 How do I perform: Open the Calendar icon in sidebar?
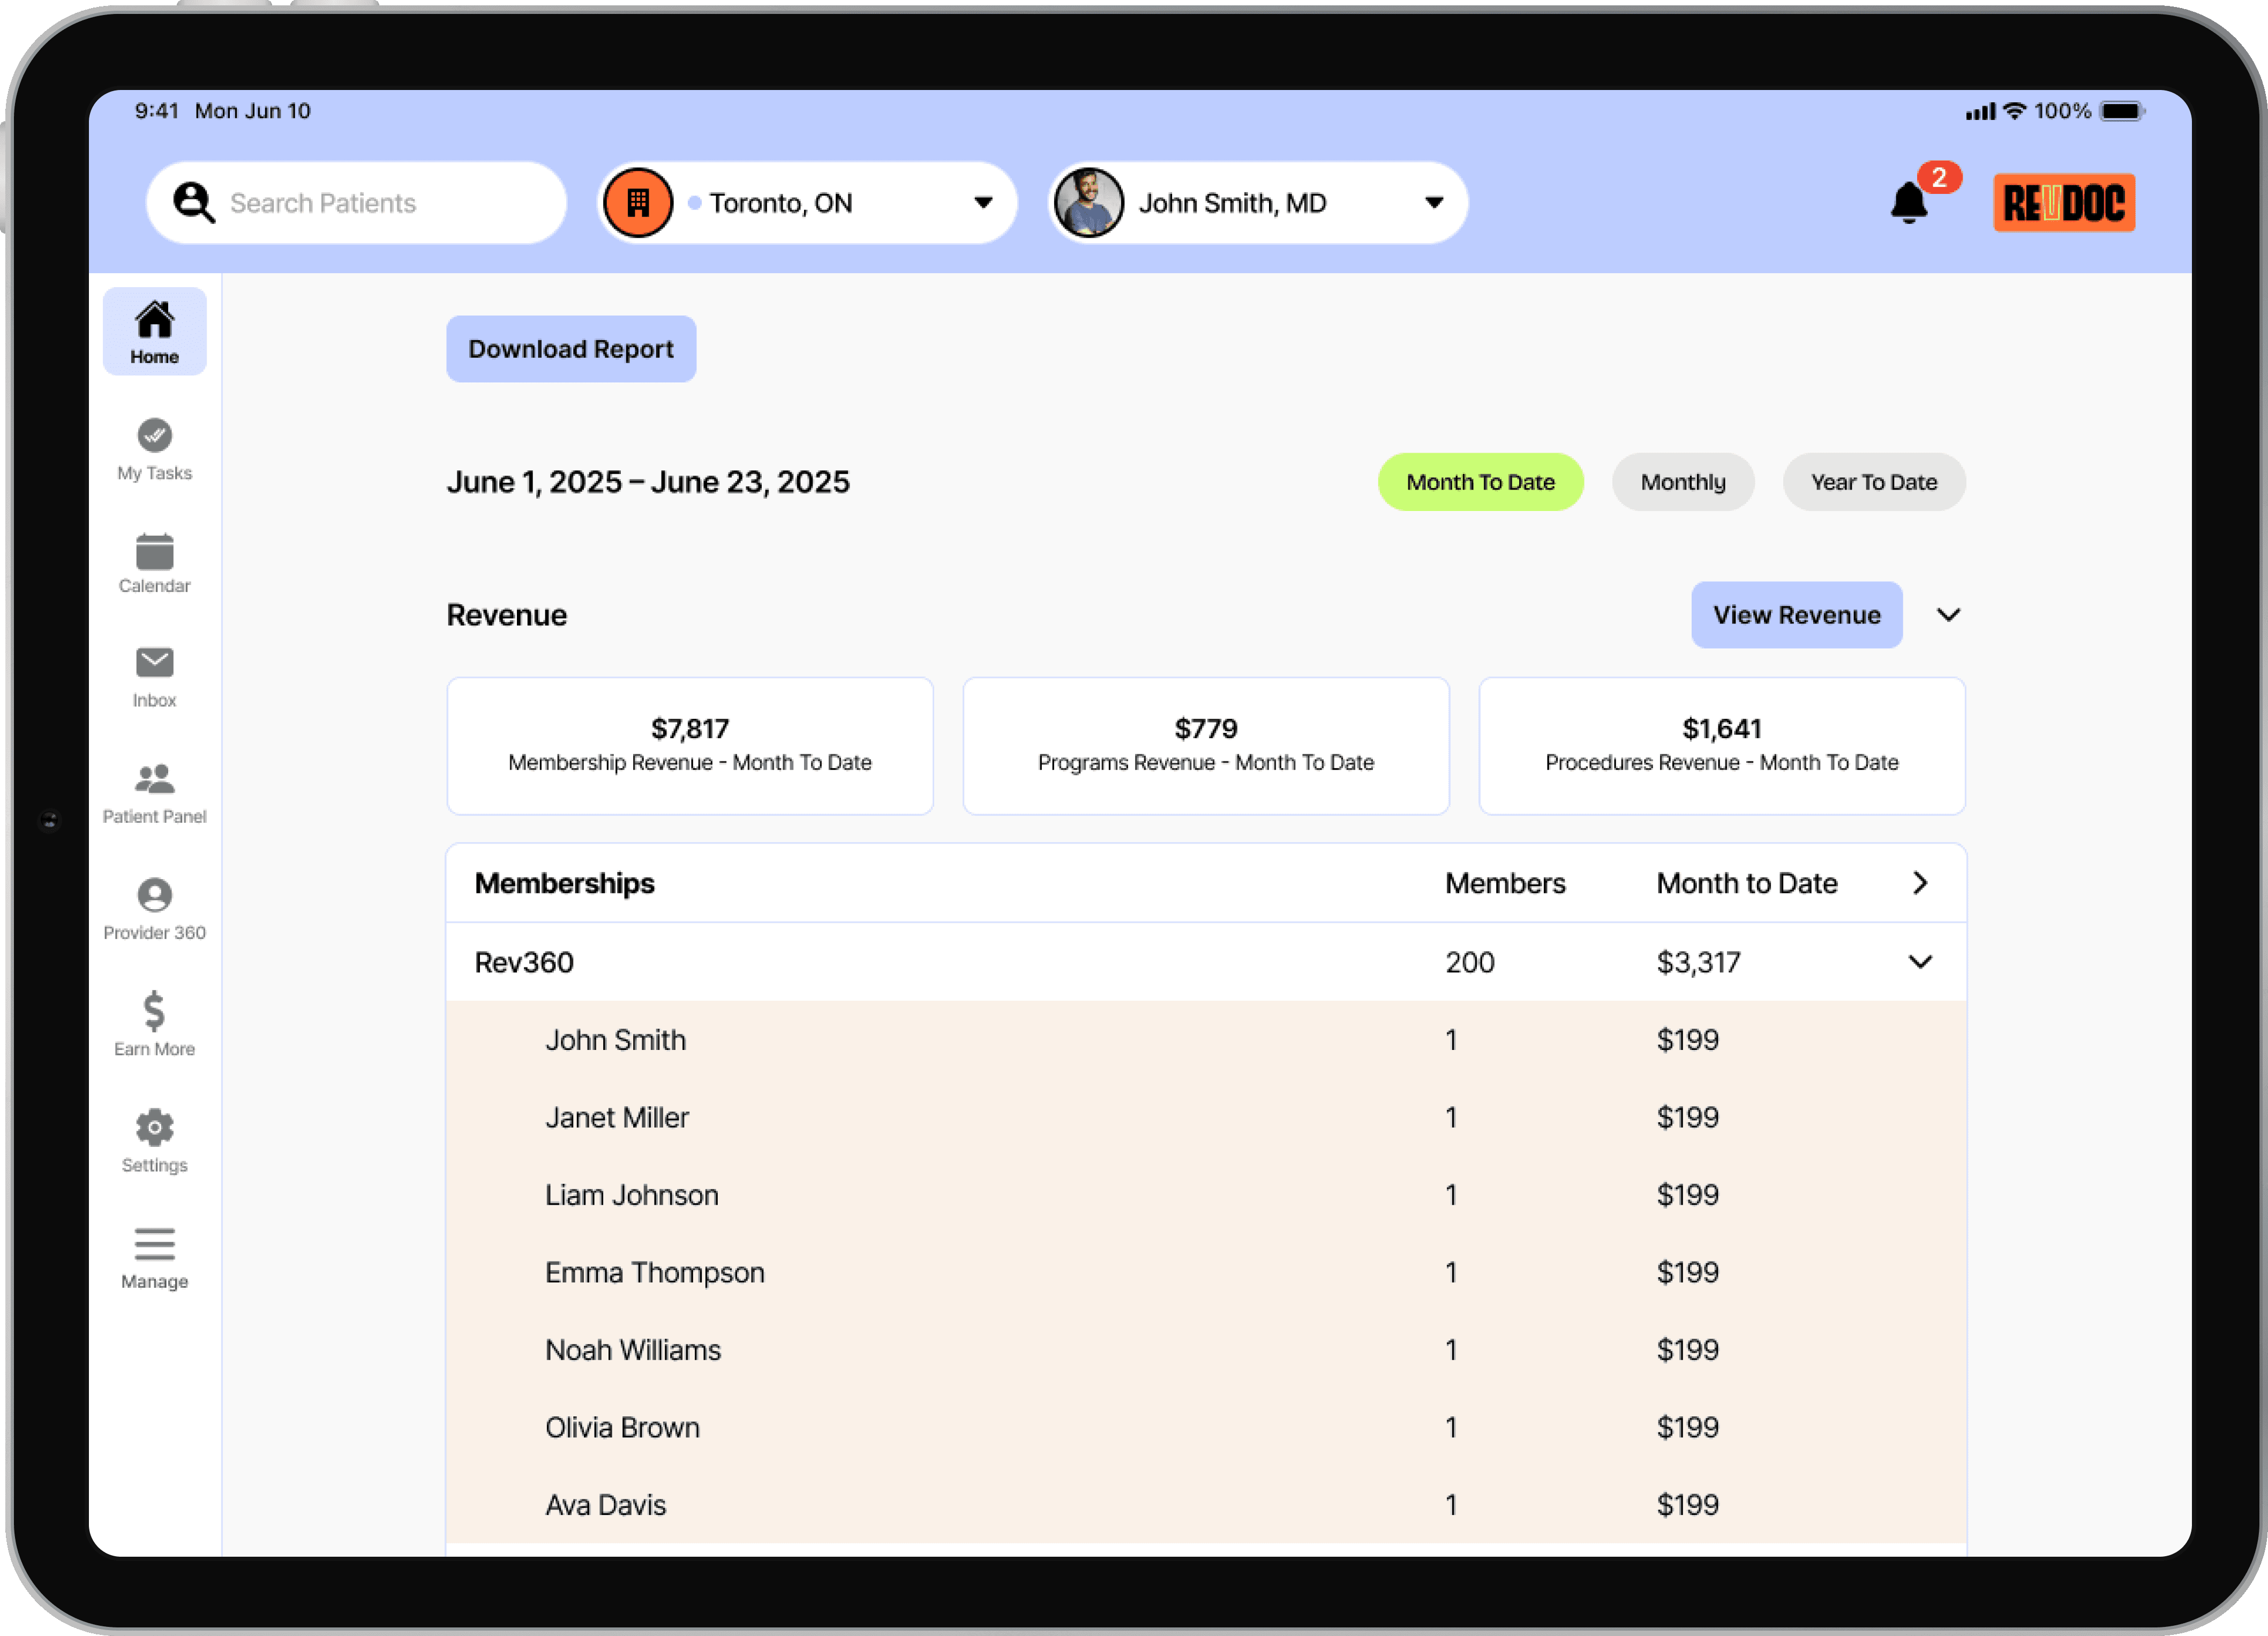point(154,552)
